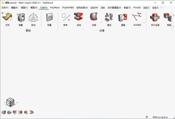Image resolution: width=175 pixels, height=119 pixels.
Task: Click the view orientation cube
Action: (11, 102)
